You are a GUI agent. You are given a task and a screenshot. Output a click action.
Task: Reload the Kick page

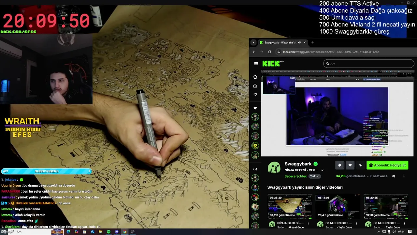tap(269, 52)
